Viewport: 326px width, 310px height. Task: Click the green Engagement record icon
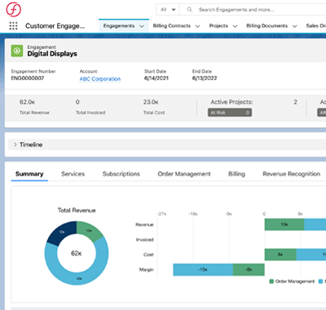click(x=17, y=51)
